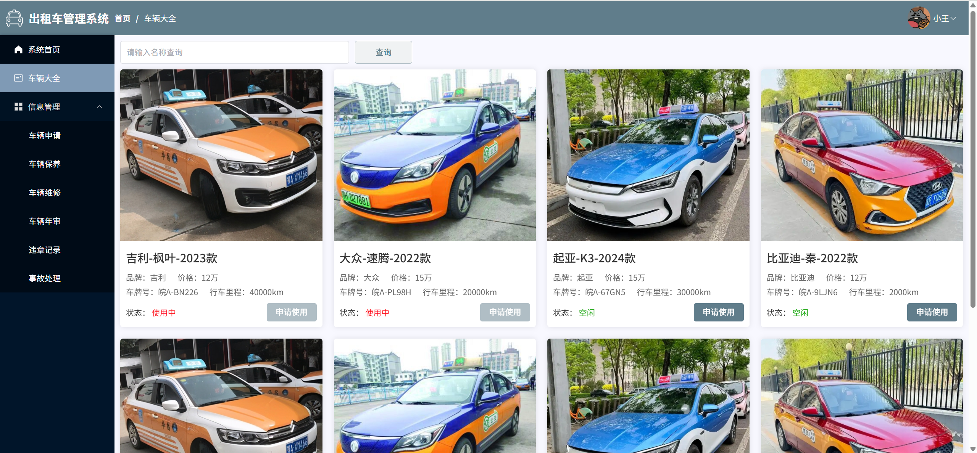Click the vertical page scrollbar thumb
The height and width of the screenshot is (453, 977).
(x=973, y=160)
